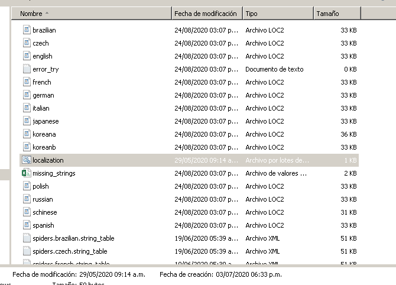Click the polish file icon

coord(27,186)
